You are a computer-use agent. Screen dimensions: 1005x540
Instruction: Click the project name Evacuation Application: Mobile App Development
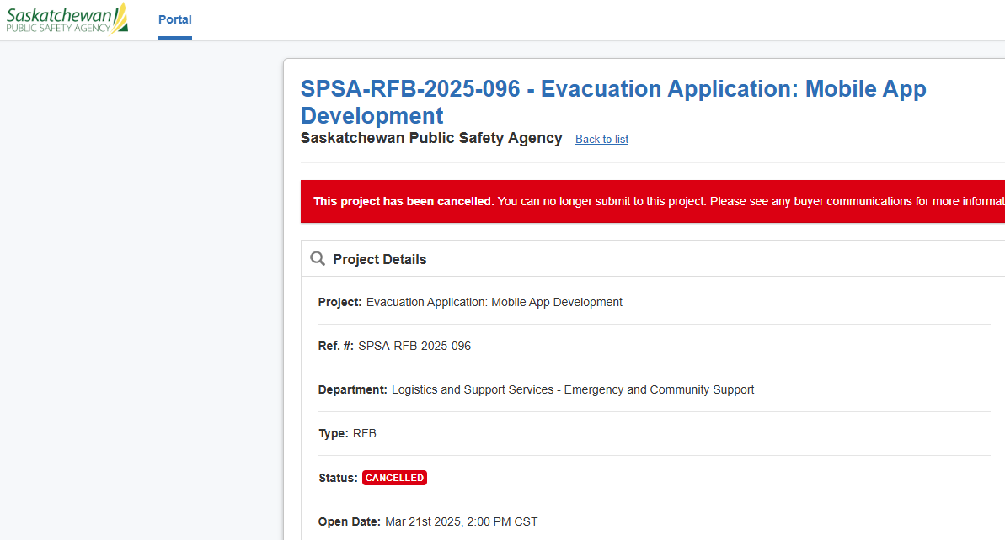coord(494,302)
